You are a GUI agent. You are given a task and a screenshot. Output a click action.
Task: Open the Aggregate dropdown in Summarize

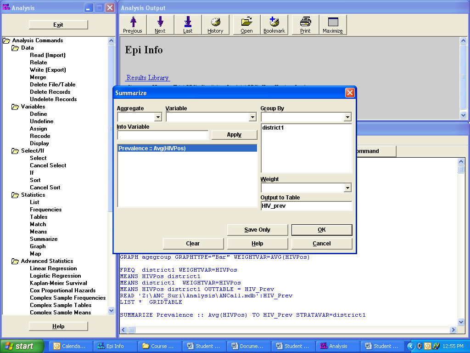click(x=158, y=117)
